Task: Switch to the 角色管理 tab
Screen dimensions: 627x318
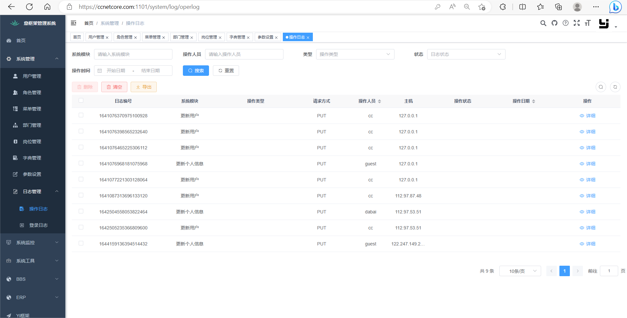Action: [125, 37]
